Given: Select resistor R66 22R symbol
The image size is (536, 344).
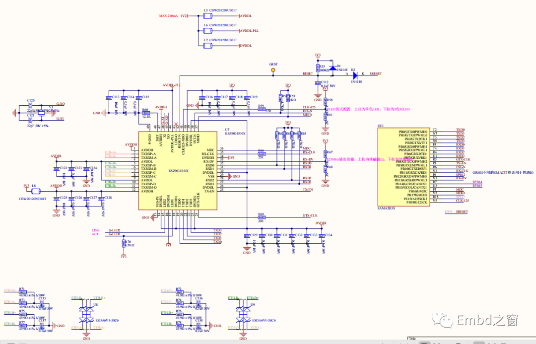Looking at the screenshot, I should click(262, 154).
